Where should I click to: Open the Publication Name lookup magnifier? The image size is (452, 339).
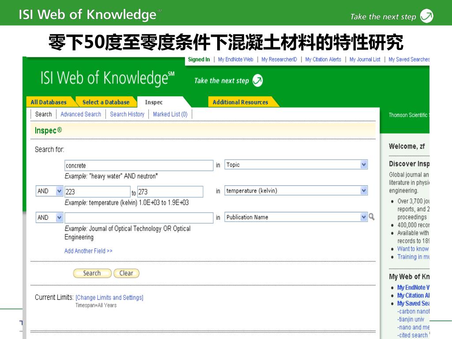click(x=372, y=217)
